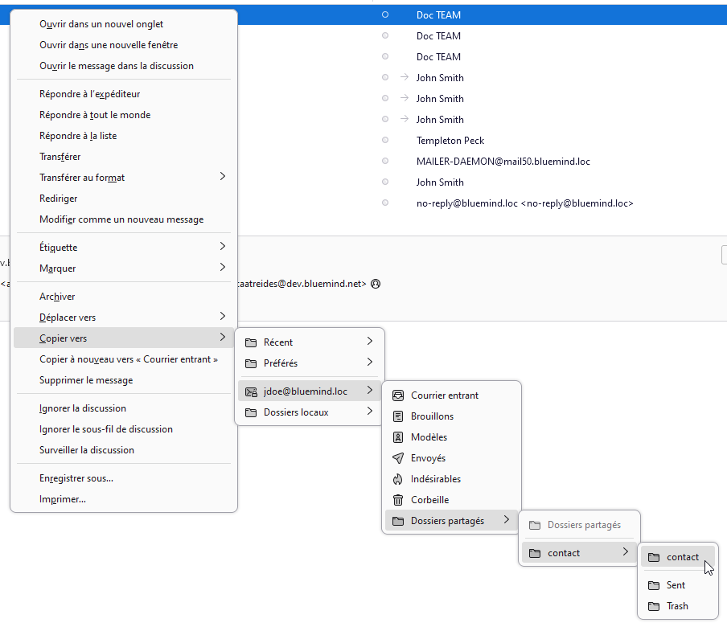Toggle read status dot on no-reply@bluemind.loc message
Screen dimensions: 727x627
coord(385,203)
